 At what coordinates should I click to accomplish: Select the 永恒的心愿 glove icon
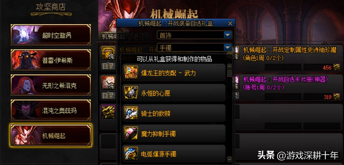[x=131, y=93]
